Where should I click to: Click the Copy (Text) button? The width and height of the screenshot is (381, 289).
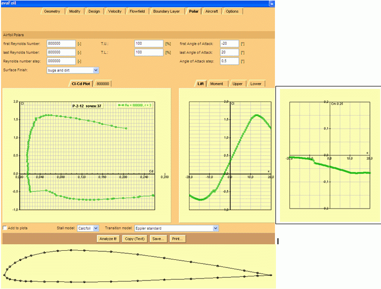click(x=135, y=239)
